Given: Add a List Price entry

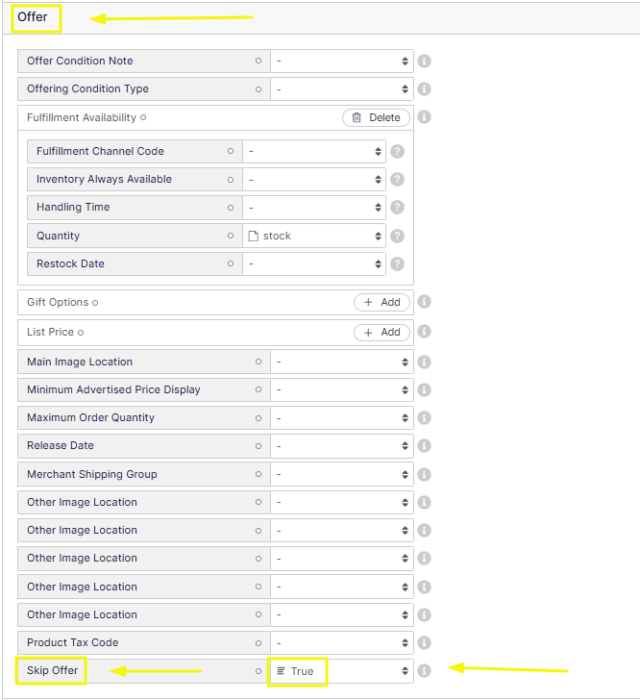Looking at the screenshot, I should 382,333.
